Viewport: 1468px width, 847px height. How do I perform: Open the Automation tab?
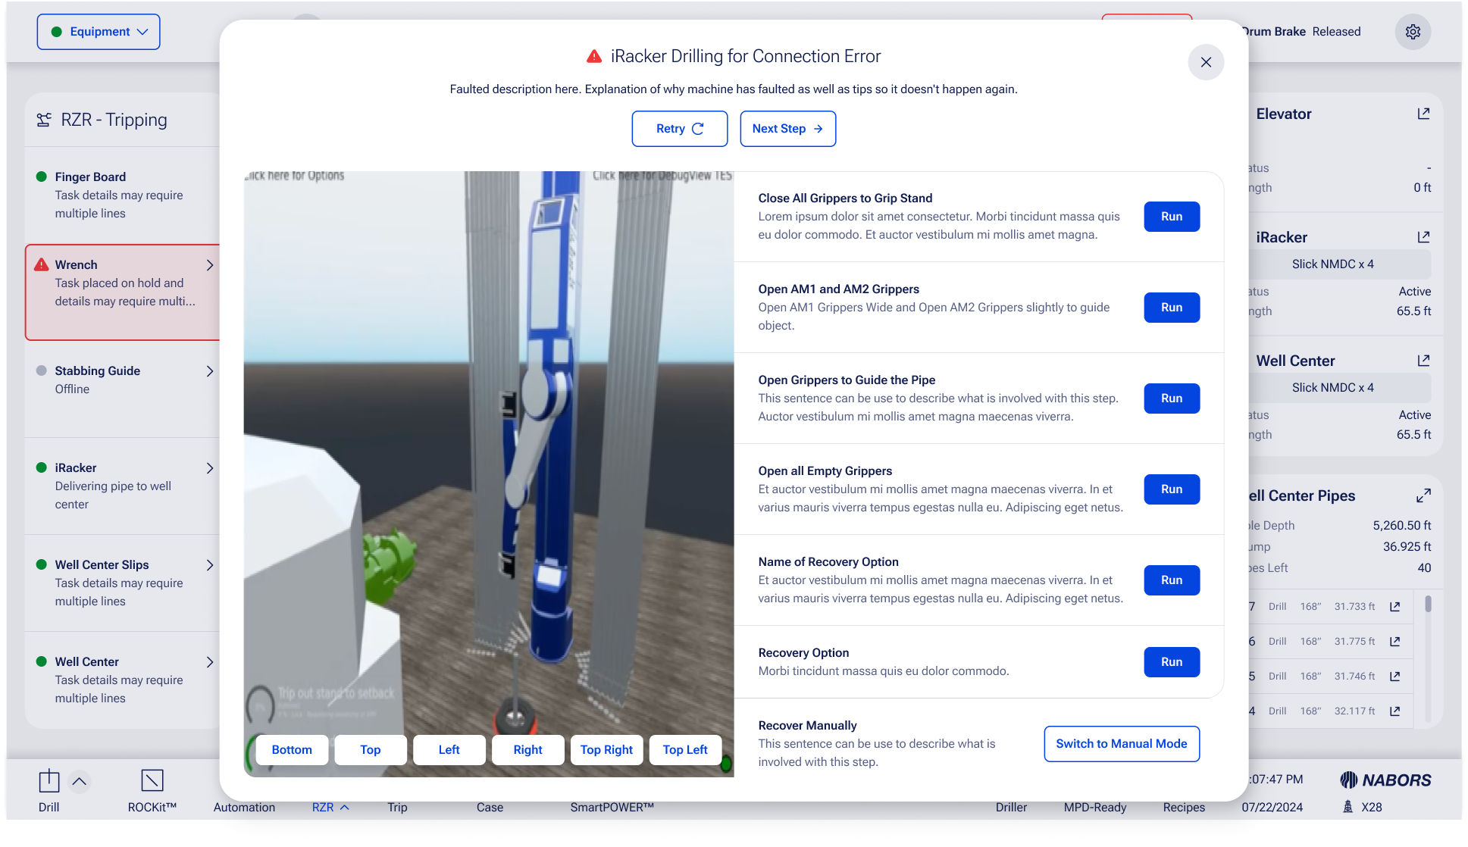click(x=244, y=807)
